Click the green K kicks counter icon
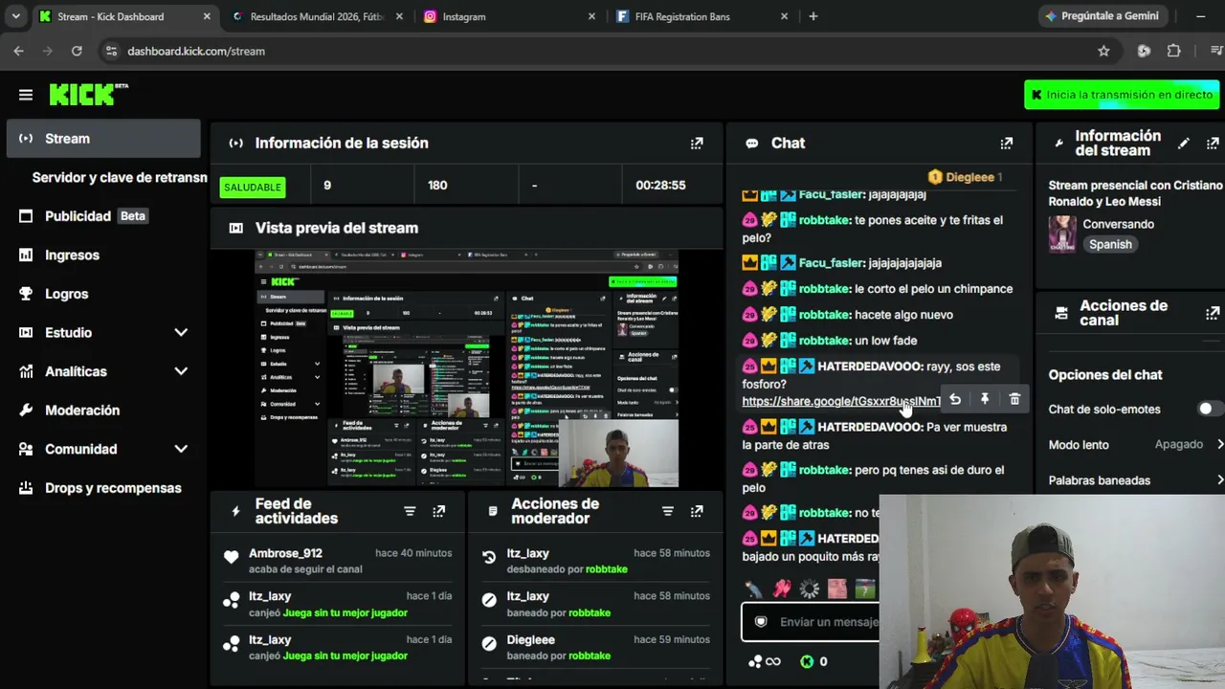 point(807,661)
